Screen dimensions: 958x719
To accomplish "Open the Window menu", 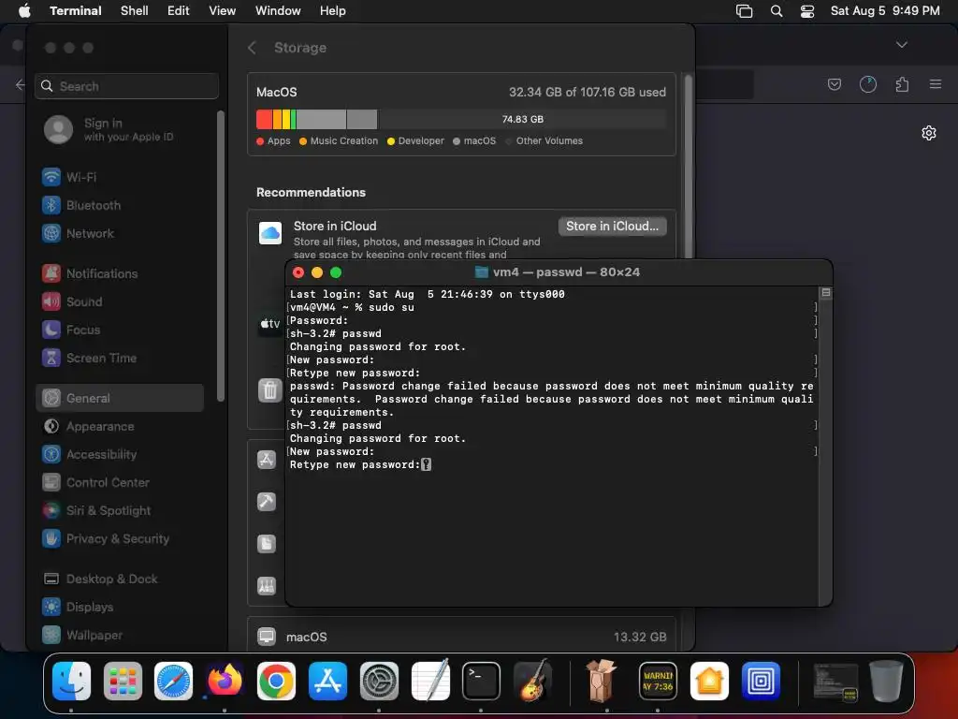I will pos(278,10).
